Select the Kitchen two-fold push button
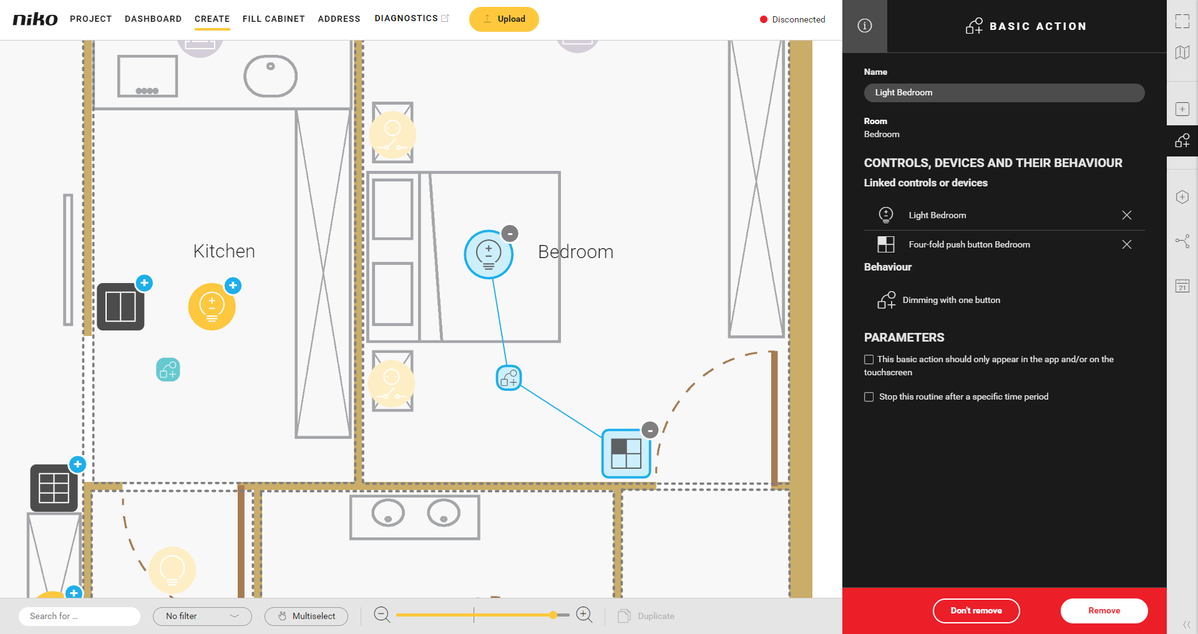 120,307
